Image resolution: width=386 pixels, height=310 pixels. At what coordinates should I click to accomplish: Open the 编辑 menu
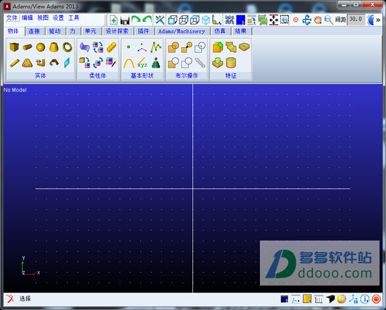(x=27, y=18)
